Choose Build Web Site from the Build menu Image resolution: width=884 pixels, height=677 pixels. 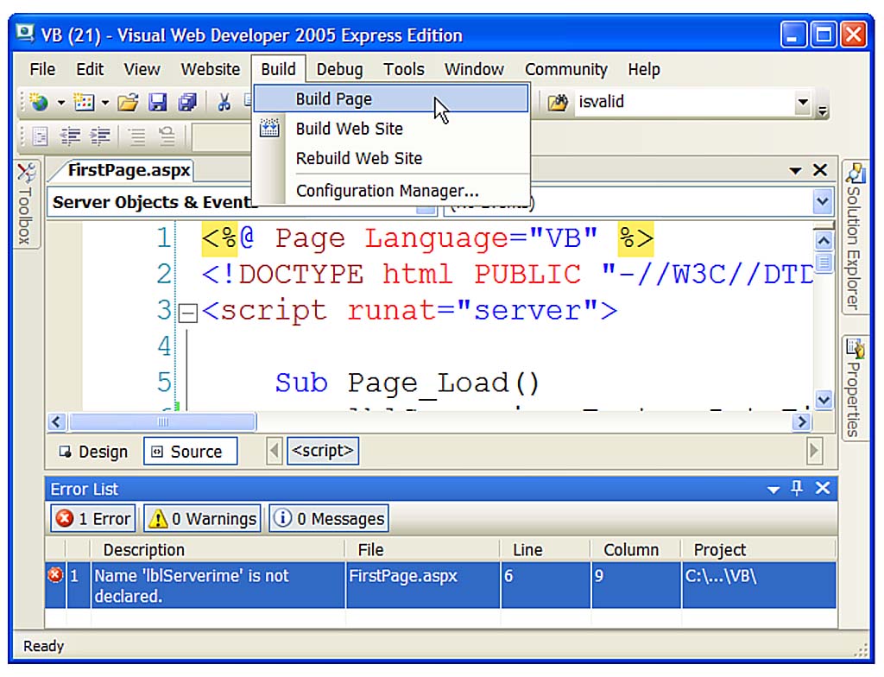[x=391, y=129]
